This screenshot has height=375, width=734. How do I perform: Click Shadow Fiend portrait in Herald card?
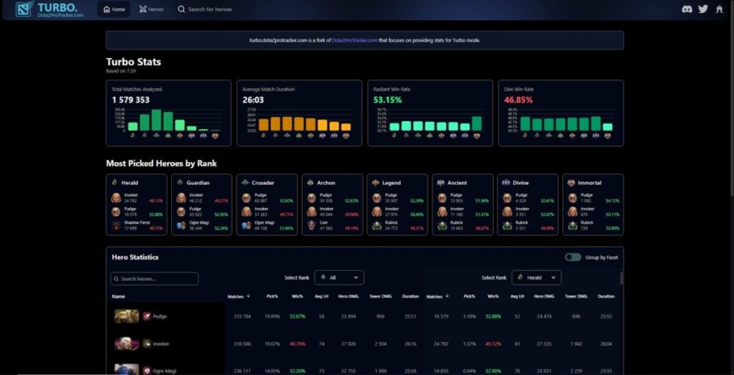tap(116, 226)
